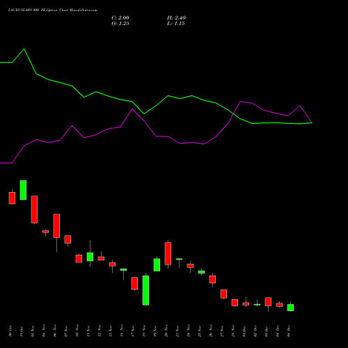Viewport: 348px width, 348px height.
Task: Click the tall red candlestick on 20 Nov
Action: (x=168, y=253)
